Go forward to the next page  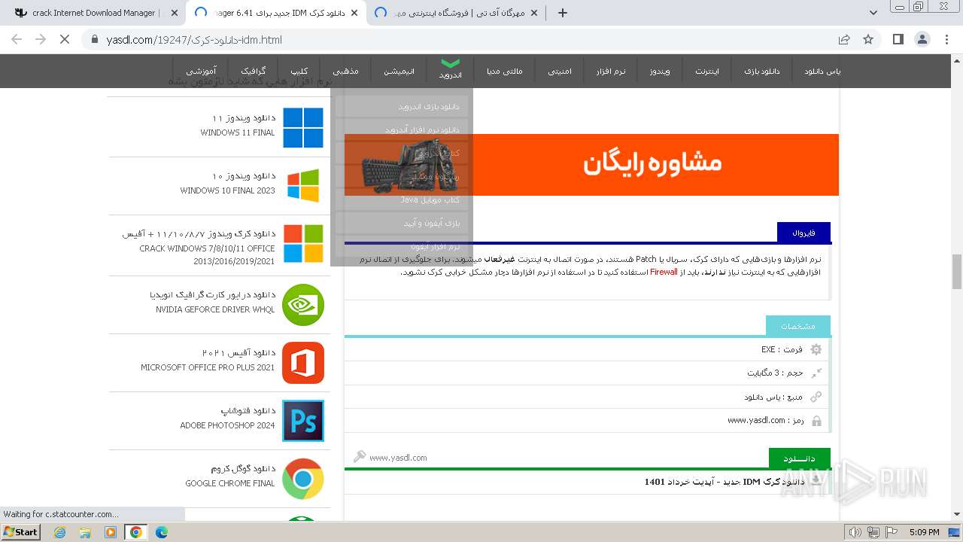(41, 39)
